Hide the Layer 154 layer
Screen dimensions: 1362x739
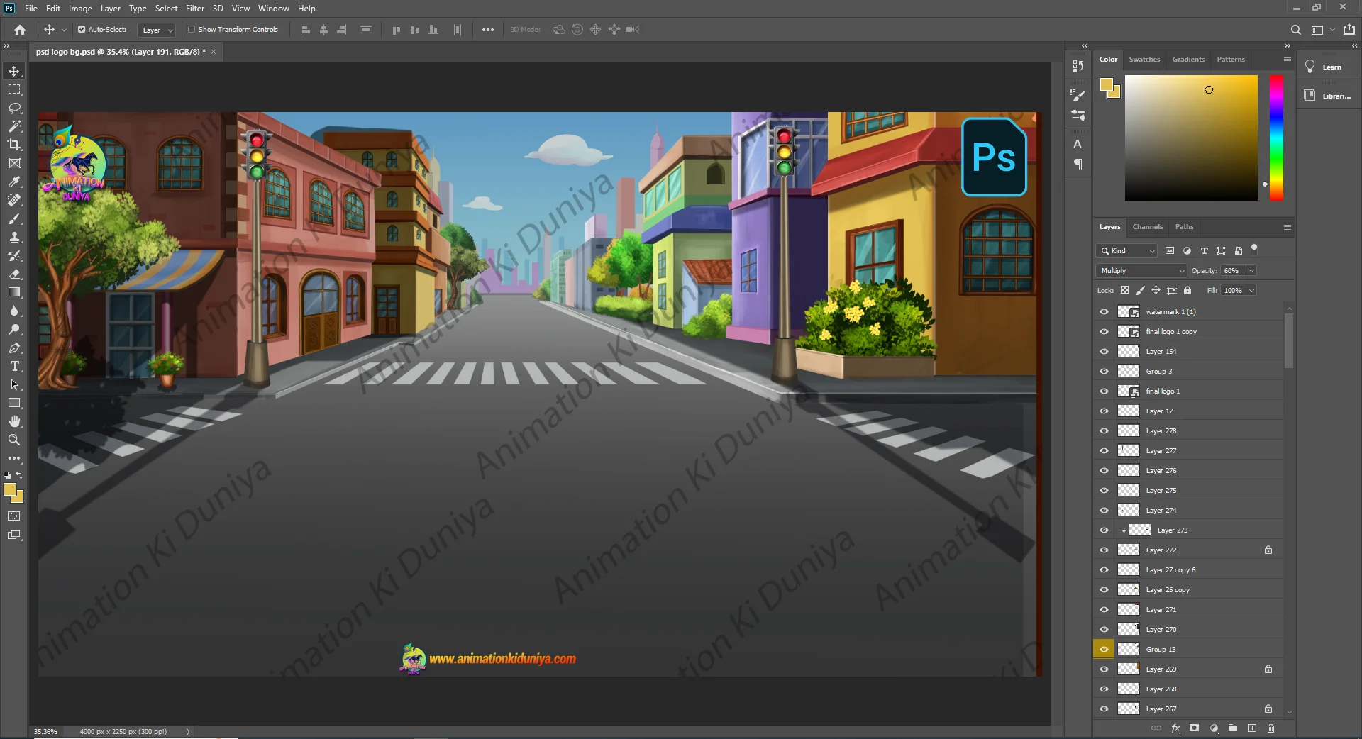point(1104,352)
